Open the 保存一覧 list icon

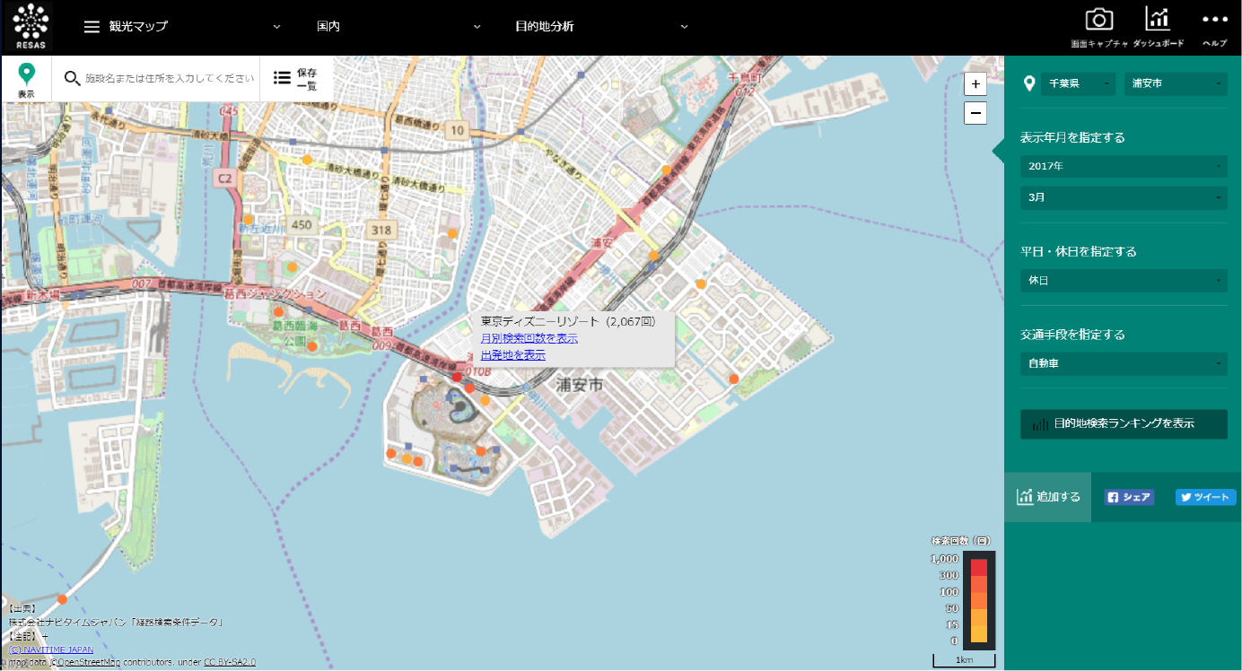(x=282, y=78)
